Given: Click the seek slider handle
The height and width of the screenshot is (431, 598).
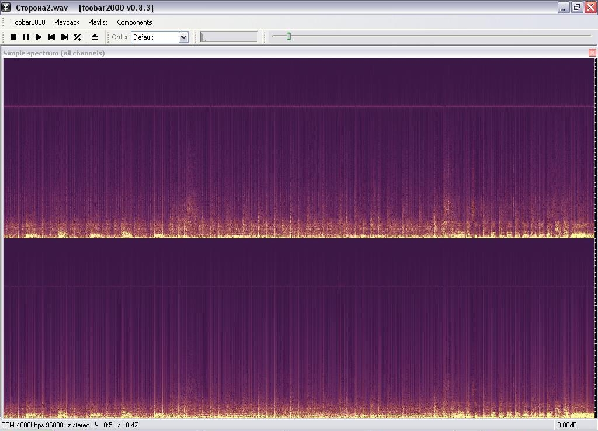Looking at the screenshot, I should 288,36.
